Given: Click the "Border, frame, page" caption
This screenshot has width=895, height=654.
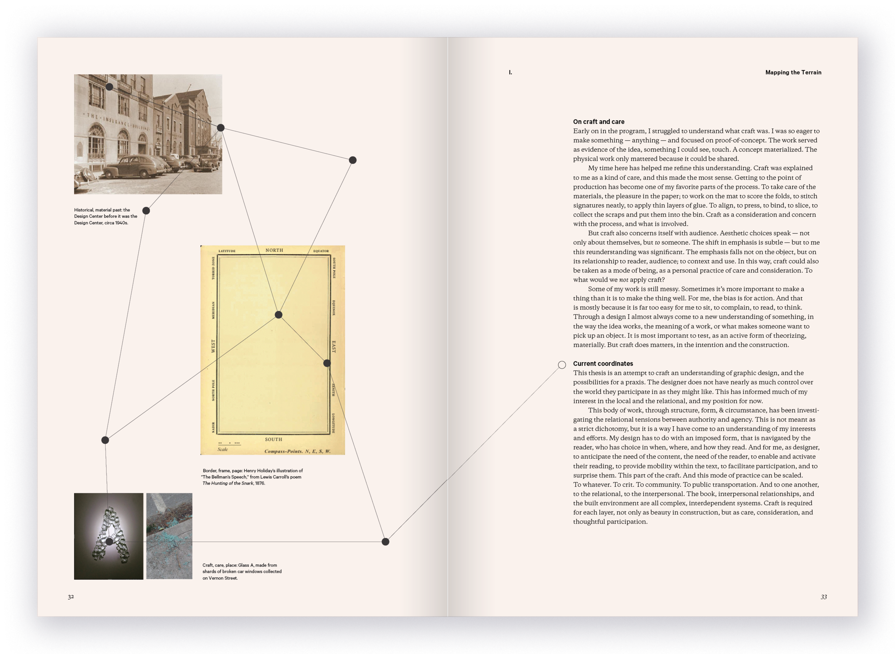Looking at the screenshot, I should tap(252, 477).
